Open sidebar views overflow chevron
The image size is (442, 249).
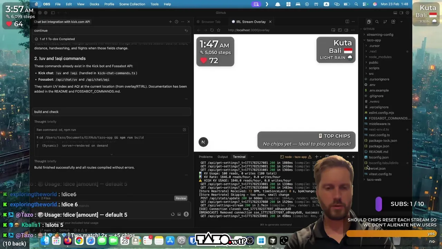pos(401,22)
